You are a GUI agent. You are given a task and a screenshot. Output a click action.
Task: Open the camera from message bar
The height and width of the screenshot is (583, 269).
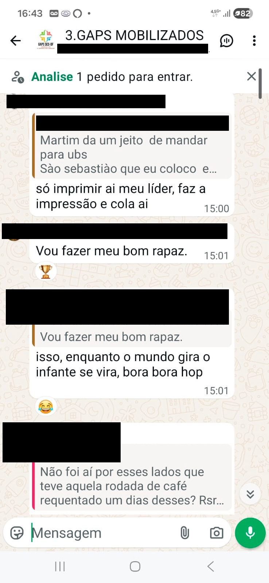(217, 533)
